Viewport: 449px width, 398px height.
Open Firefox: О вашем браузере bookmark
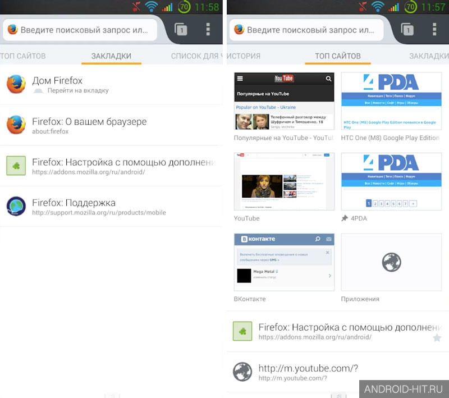pyautogui.click(x=111, y=125)
